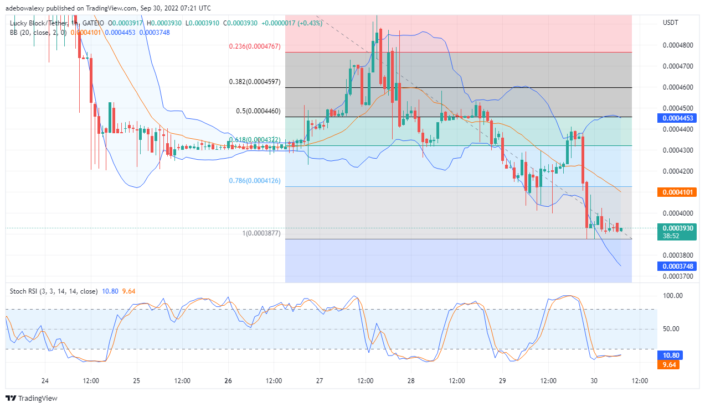Viewport: 705px width, 408px height.
Task: Click the Stoch RSI (3, 3, 14, 14, close) label
Action: point(54,291)
